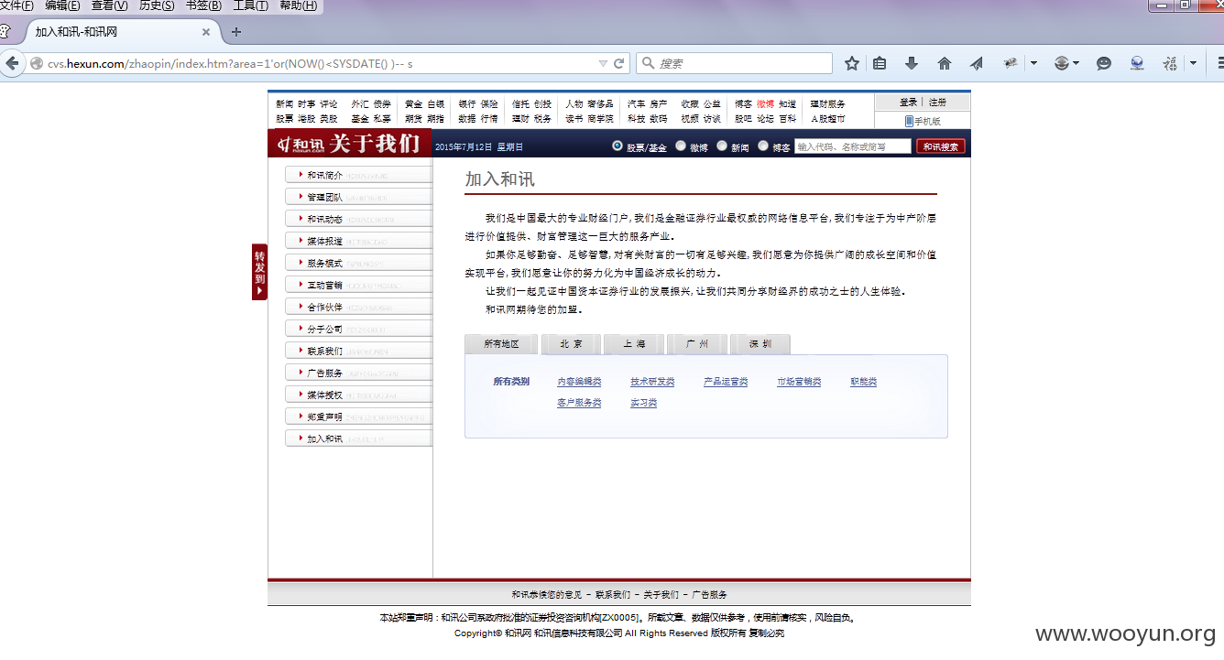This screenshot has height=660, width=1224.
Task: Reload page with the refresh icon
Action: 619,63
